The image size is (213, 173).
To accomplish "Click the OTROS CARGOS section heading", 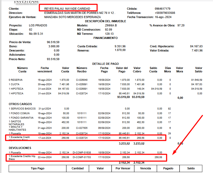I will [x=20, y=104].
